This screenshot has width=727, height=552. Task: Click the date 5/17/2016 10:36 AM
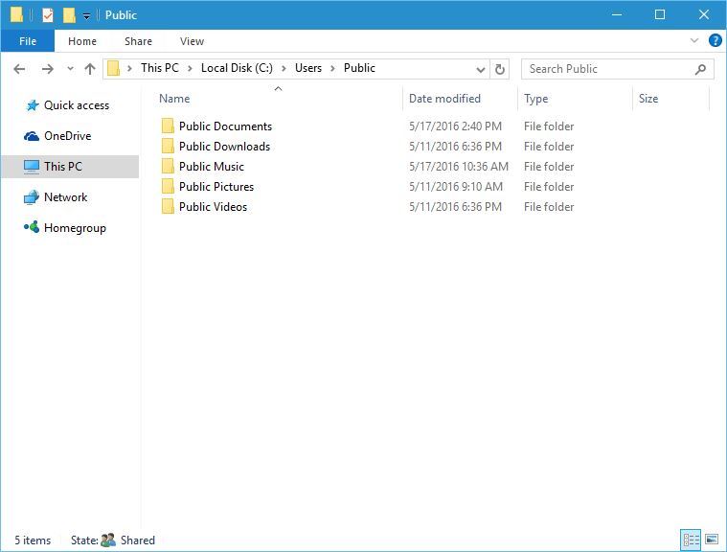click(x=459, y=167)
